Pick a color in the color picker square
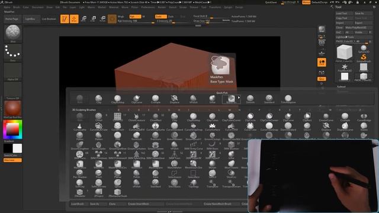 [x=13, y=129]
